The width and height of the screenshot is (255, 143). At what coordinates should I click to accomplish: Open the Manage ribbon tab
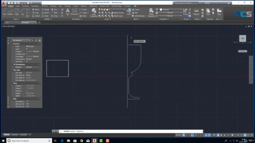pyautogui.click(x=68, y=6)
